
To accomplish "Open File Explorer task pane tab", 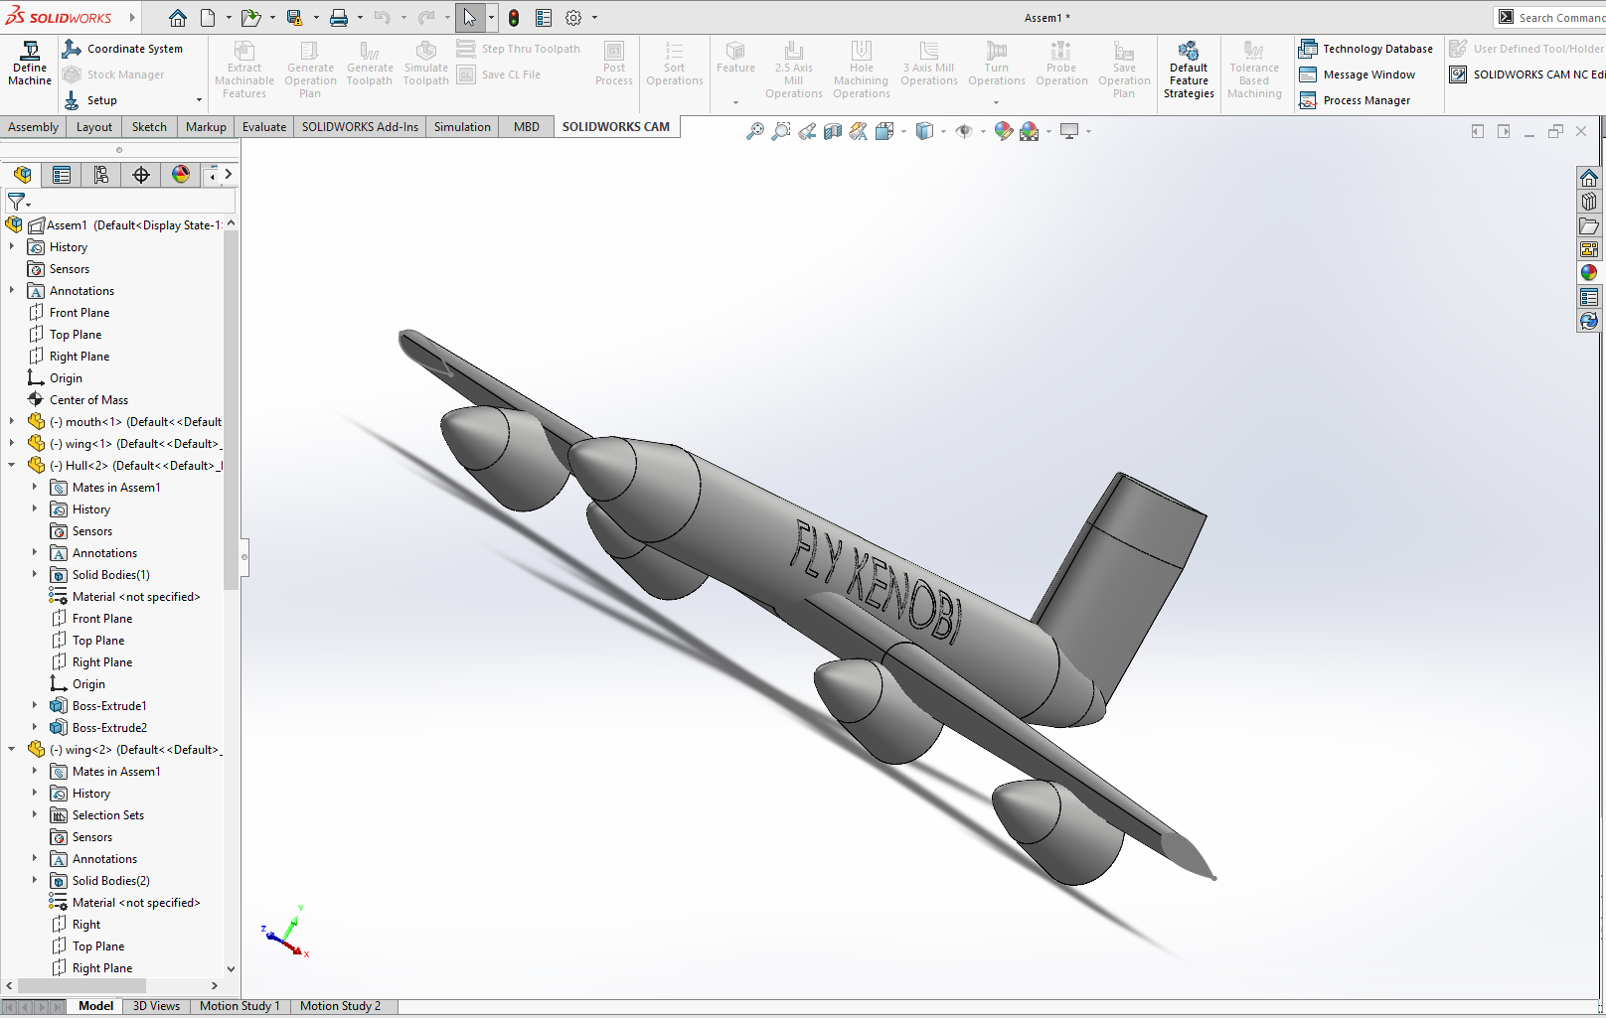I will point(1589,225).
